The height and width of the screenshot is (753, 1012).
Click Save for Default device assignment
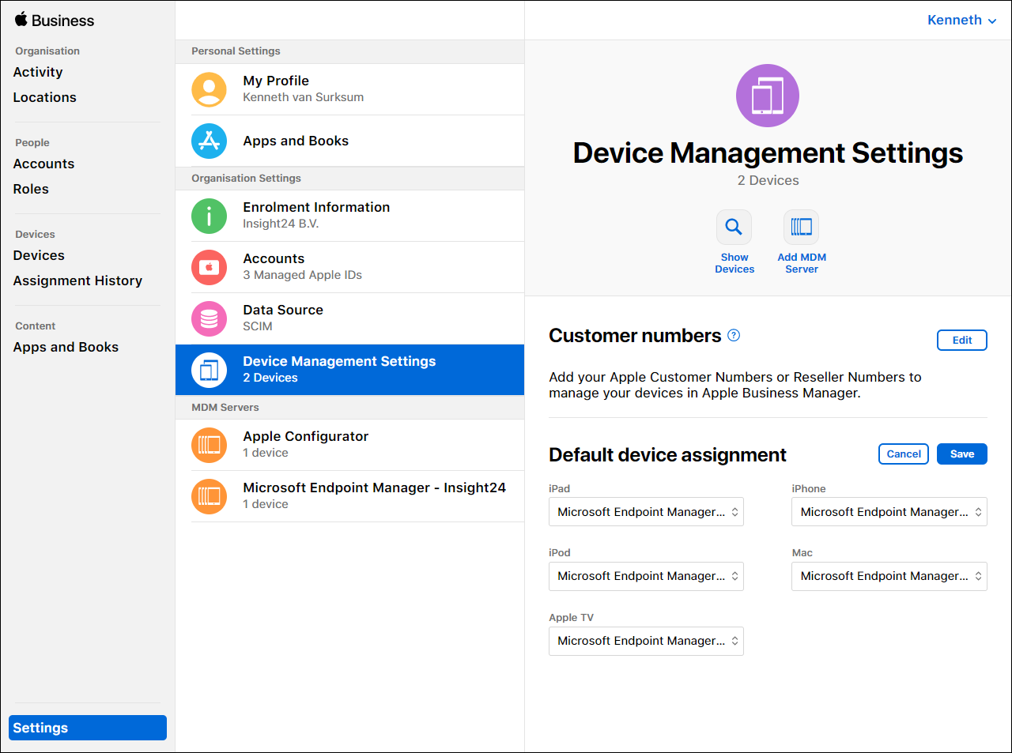tap(962, 454)
